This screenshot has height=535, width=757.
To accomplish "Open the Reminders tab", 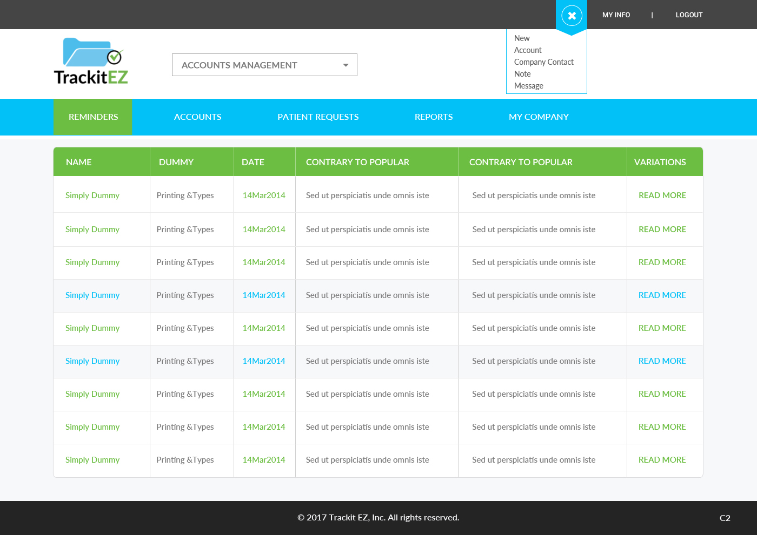I will pos(93,117).
